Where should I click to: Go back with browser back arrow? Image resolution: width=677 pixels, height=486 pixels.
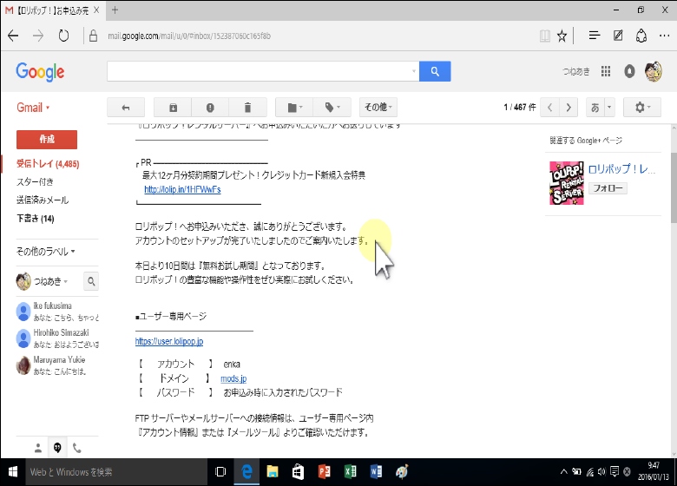click(13, 36)
